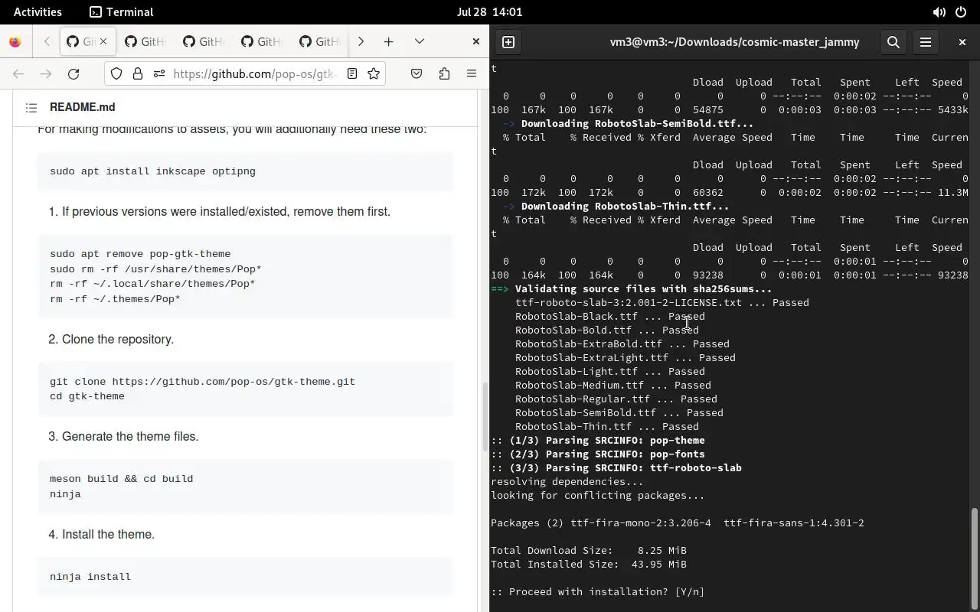Open the Firefox View icon
980x612 pixels.
(x=15, y=42)
